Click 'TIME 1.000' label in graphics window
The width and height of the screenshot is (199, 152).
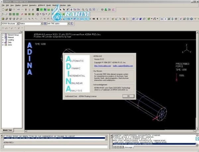coord(40,44)
